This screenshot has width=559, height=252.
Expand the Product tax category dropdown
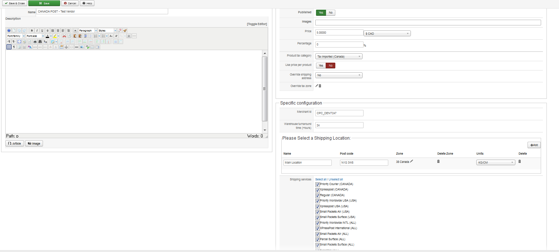coord(339,56)
